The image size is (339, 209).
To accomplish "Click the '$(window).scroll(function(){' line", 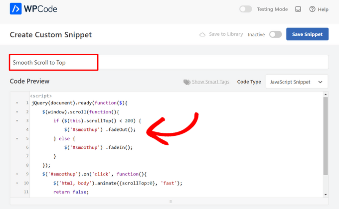I will click(81, 112).
